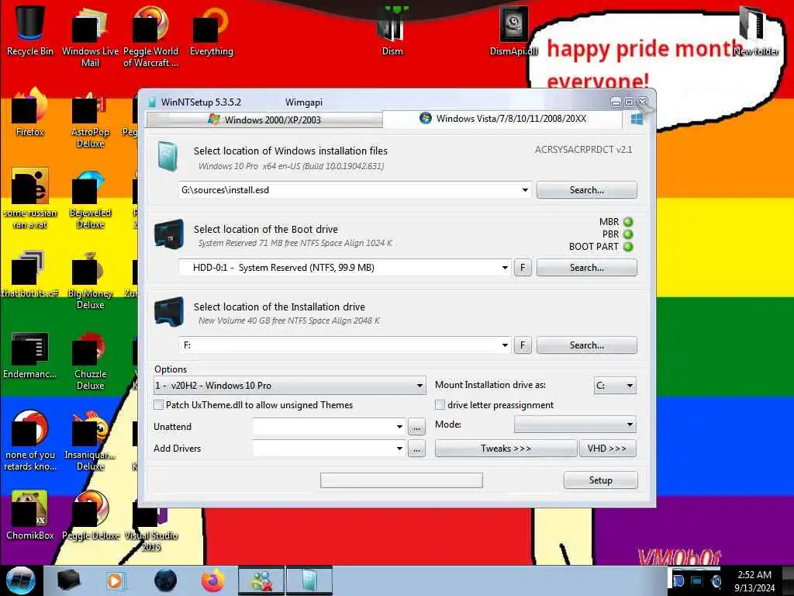Open the media player taskbar icon
794x596 pixels.
(x=116, y=580)
